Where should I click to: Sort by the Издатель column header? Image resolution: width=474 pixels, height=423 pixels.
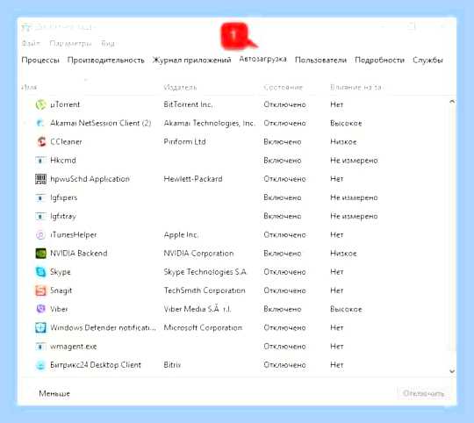[x=180, y=87]
